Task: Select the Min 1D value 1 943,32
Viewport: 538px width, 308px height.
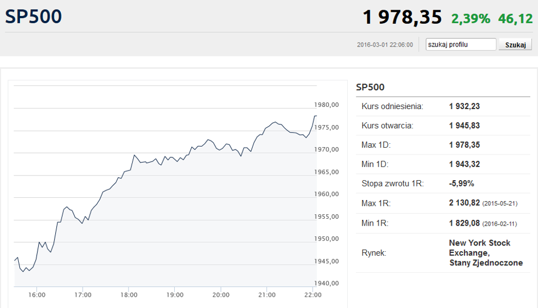Action: click(464, 164)
